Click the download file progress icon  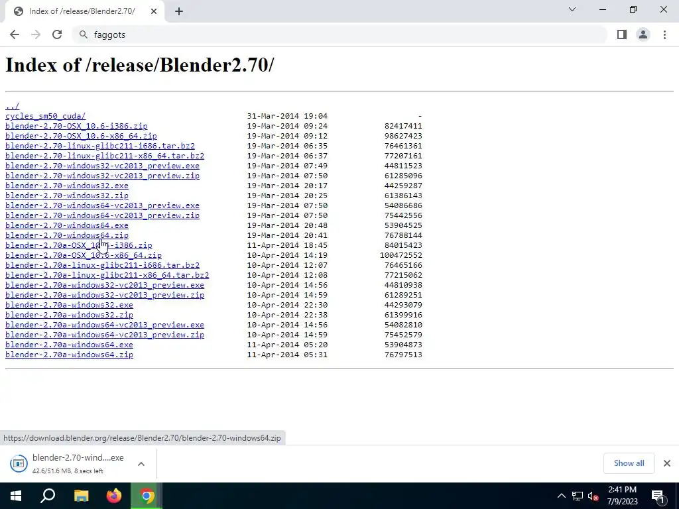click(x=19, y=463)
